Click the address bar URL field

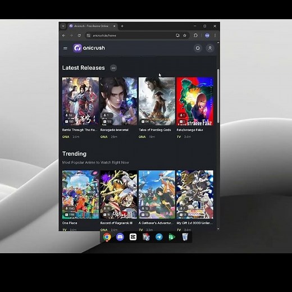[x=131, y=35]
